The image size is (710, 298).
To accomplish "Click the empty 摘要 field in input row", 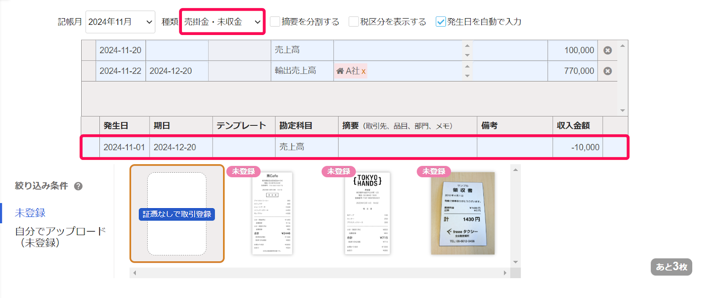I will (x=408, y=147).
